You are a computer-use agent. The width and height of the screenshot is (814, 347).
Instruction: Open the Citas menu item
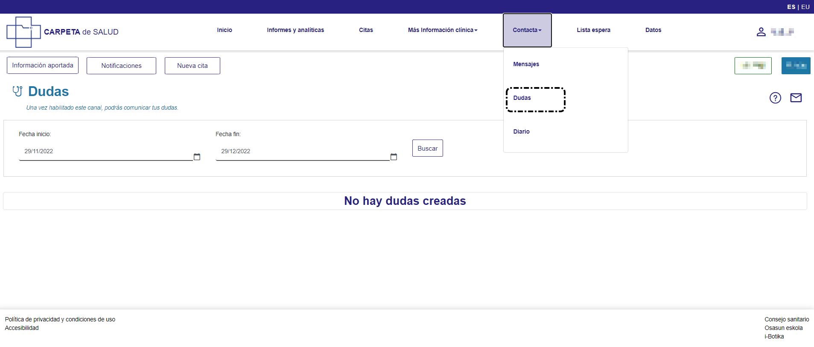pos(366,30)
